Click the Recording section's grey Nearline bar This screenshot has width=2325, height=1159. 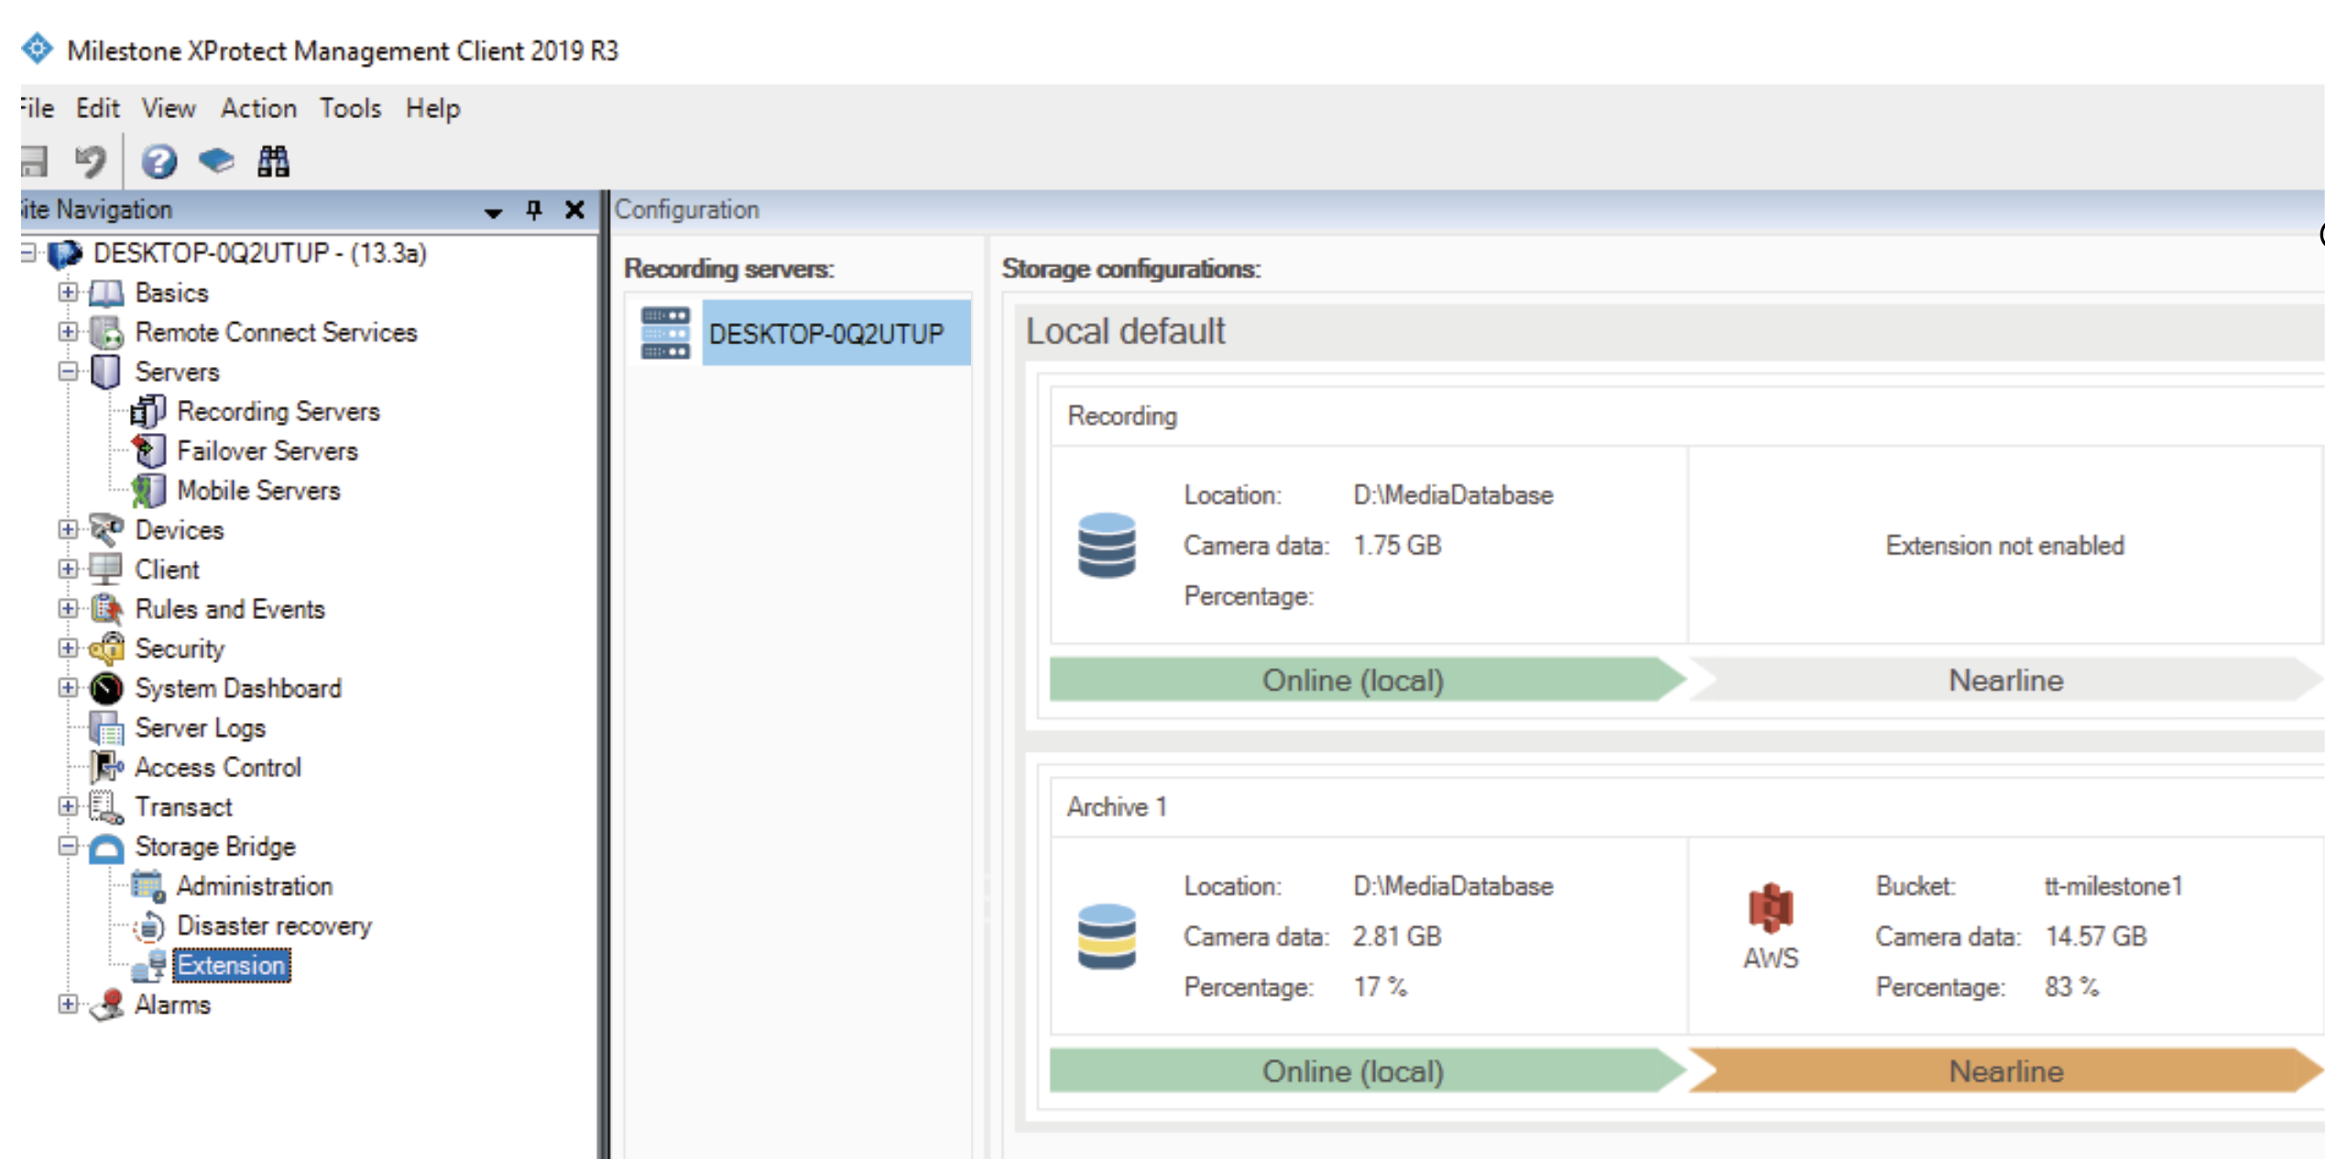2006,679
